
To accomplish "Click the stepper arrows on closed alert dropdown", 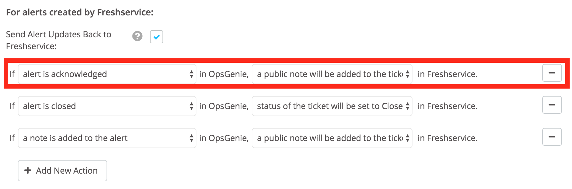I will (192, 106).
